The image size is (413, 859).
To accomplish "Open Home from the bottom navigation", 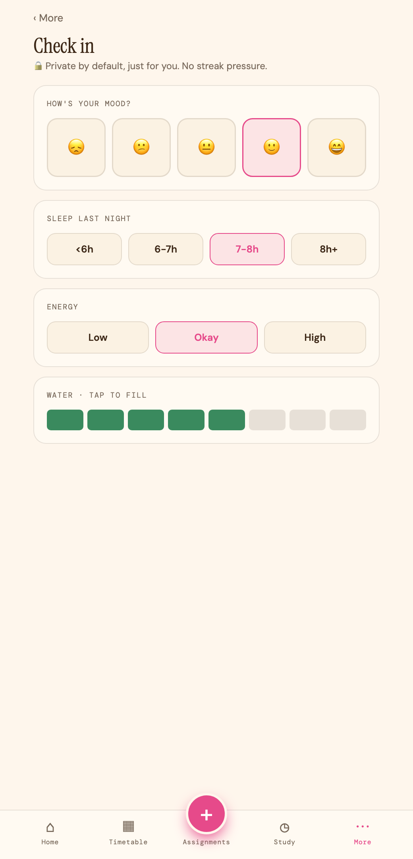I will tap(50, 834).
